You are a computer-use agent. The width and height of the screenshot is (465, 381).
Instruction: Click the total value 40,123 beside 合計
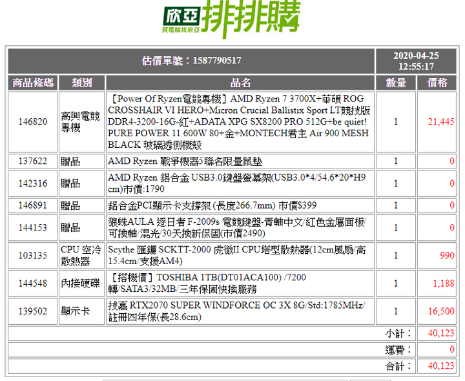click(x=440, y=366)
